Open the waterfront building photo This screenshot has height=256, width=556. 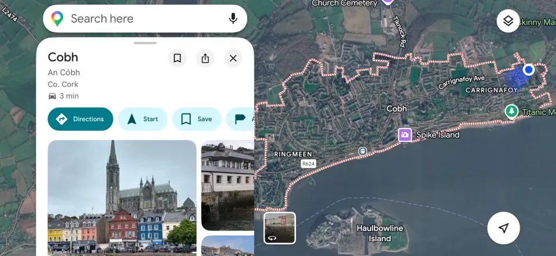(228, 185)
